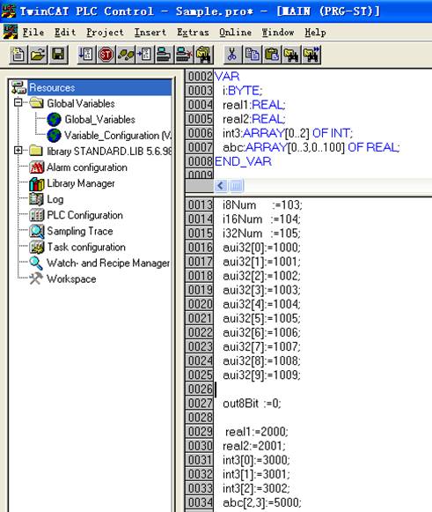Click the line 'int3:ARRAY[0..2] OF INT;'

tap(288, 133)
